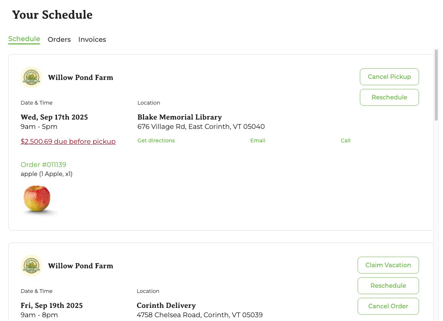Click the Claim Vacation button

coord(388,265)
